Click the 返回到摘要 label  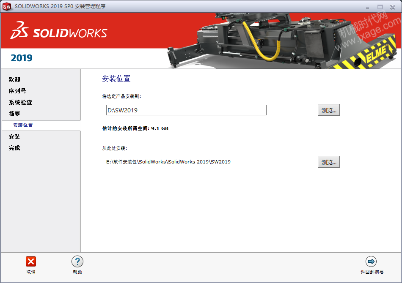point(372,272)
